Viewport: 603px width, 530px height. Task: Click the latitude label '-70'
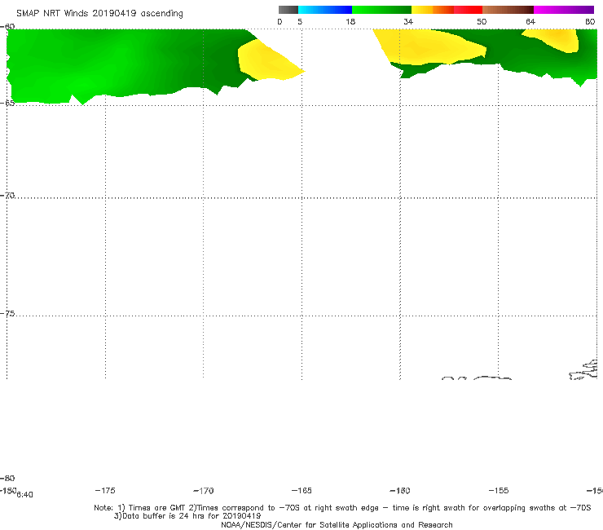(x=7, y=196)
